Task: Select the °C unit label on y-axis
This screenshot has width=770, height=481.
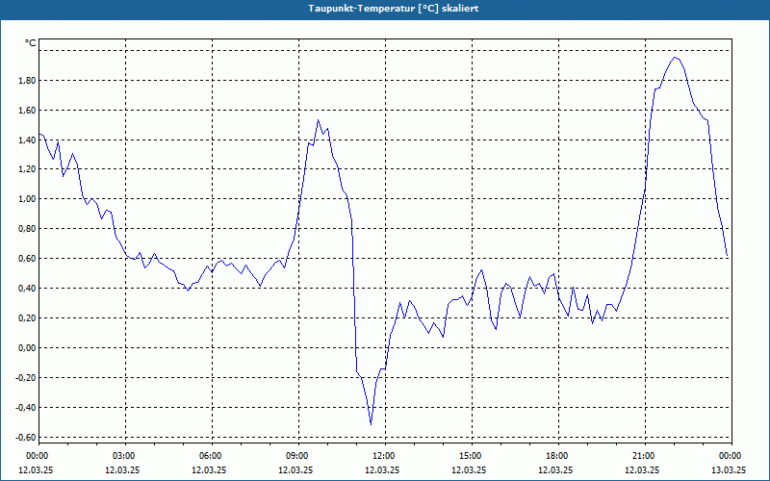Action: click(31, 43)
